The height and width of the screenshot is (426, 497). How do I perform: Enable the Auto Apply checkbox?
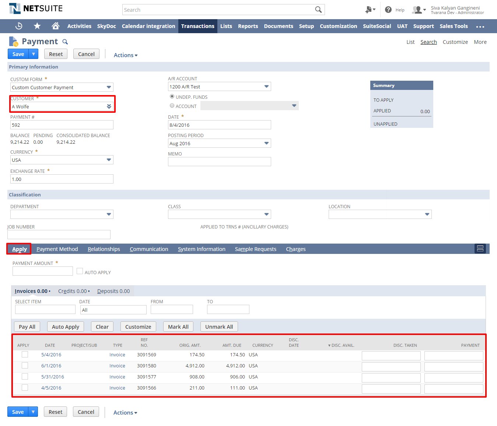(80, 271)
